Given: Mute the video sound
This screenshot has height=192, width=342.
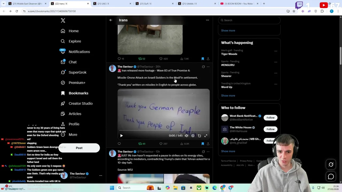Looking at the screenshot, I should (186, 136).
